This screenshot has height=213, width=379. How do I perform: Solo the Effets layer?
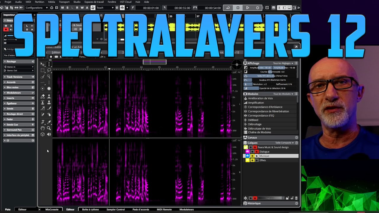(x=256, y=160)
